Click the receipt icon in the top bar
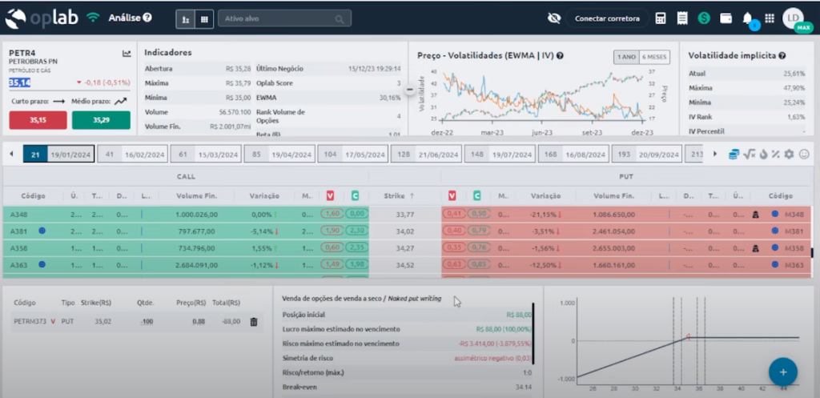820x398 pixels. coord(682,18)
